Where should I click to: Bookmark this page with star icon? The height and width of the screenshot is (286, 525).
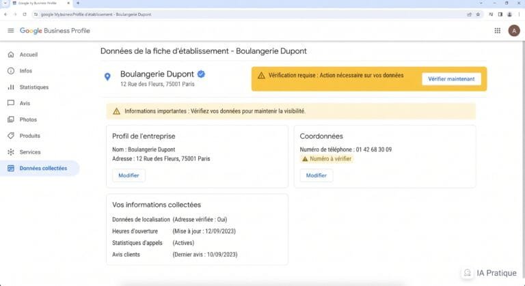point(478,14)
